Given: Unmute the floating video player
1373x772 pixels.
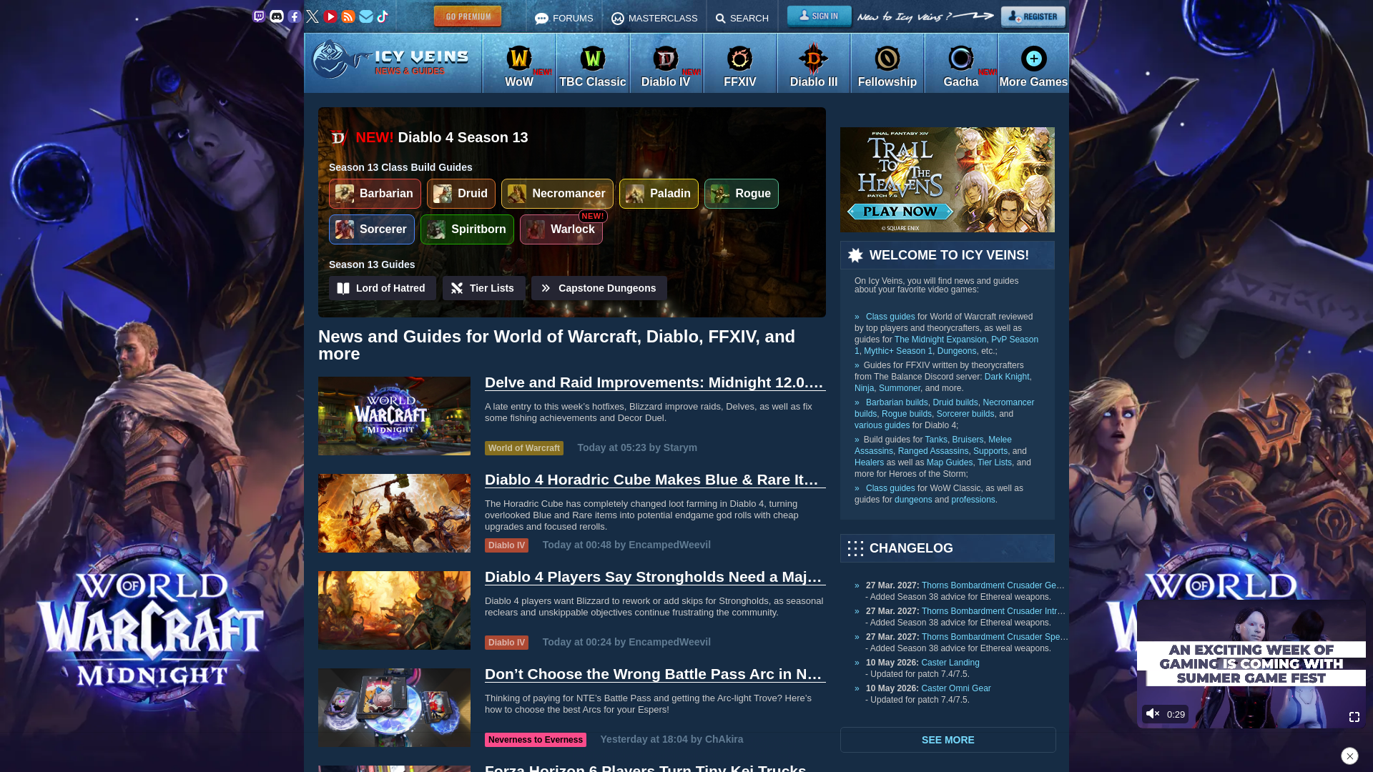Looking at the screenshot, I should 1153,714.
